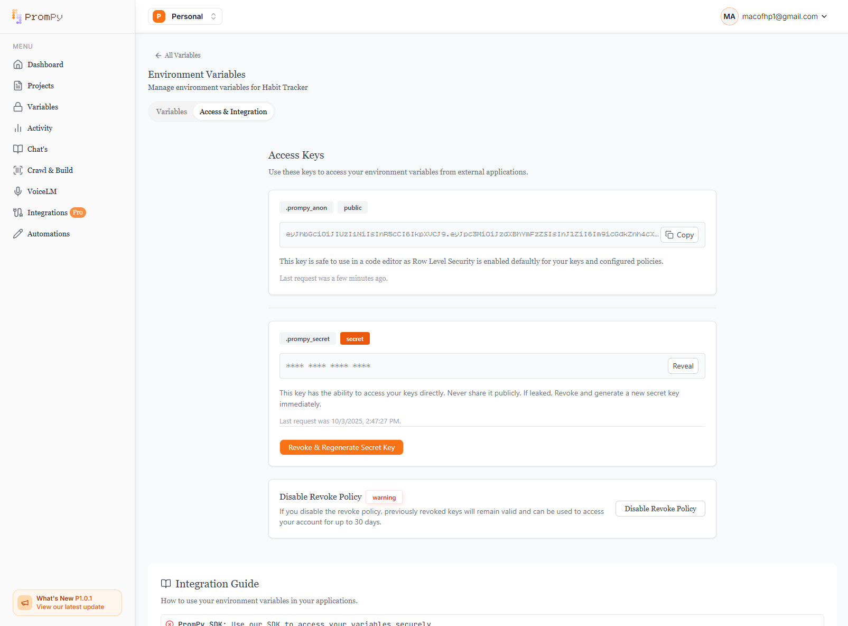This screenshot has width=848, height=626.
Task: Switch to the Variables tab
Action: pos(172,112)
